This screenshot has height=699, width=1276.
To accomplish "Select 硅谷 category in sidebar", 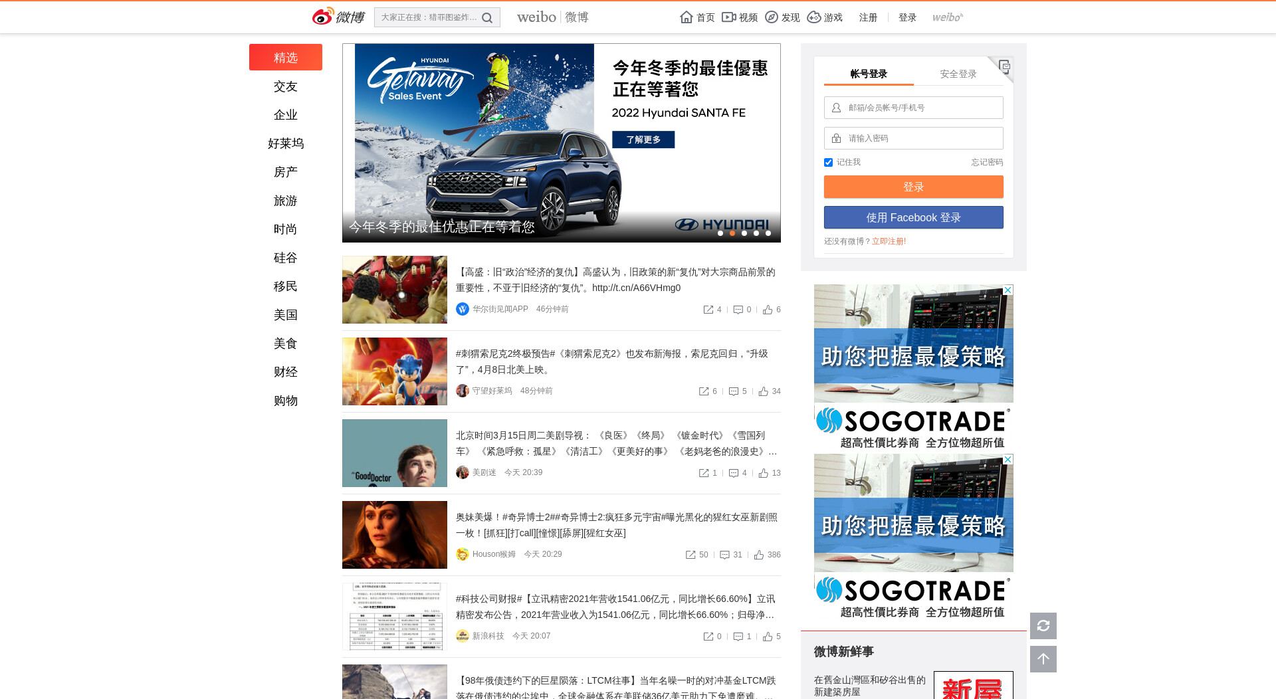I will tap(286, 258).
